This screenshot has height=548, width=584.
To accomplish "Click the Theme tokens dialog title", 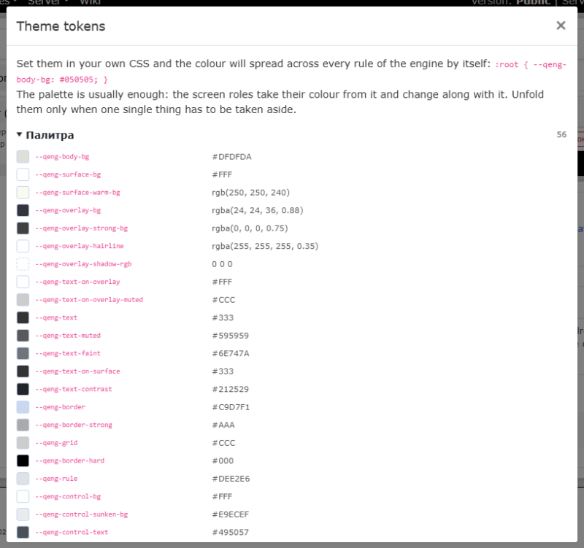I will [61, 26].
